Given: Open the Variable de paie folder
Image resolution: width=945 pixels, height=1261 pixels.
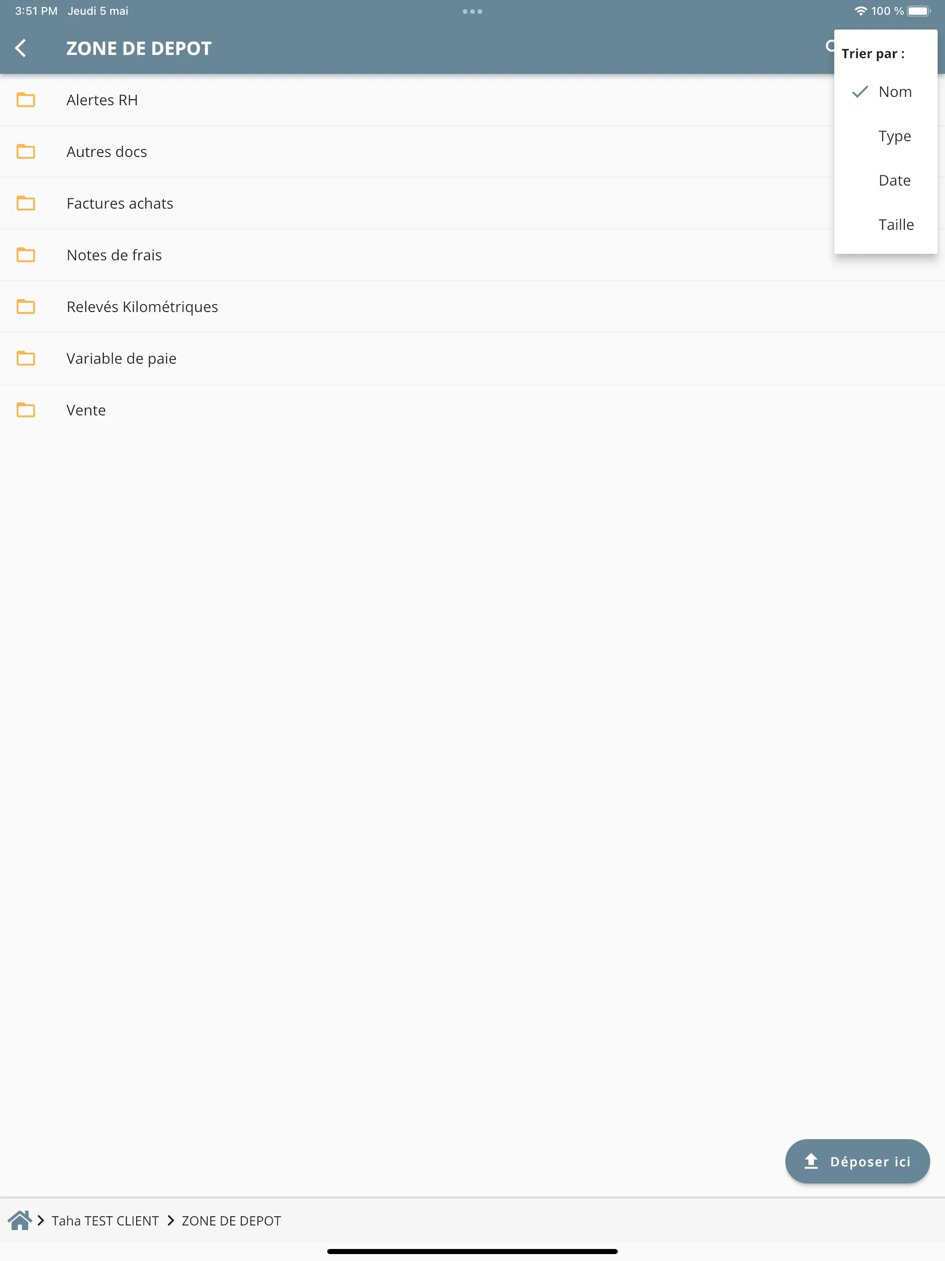Looking at the screenshot, I should tap(121, 357).
